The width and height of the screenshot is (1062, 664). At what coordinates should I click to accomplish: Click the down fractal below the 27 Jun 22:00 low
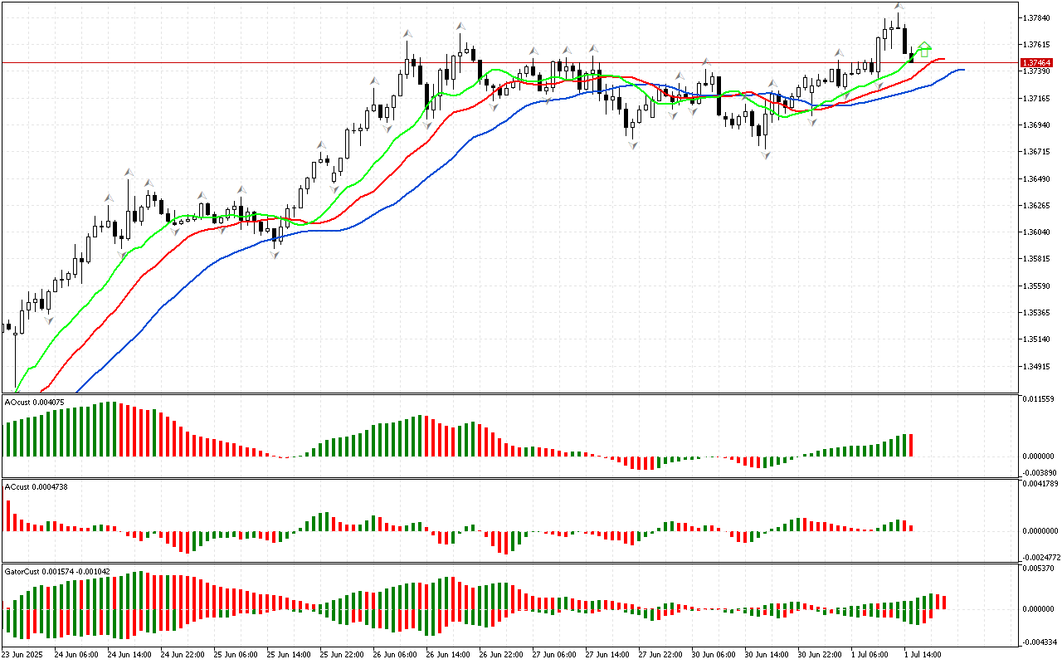(x=633, y=145)
